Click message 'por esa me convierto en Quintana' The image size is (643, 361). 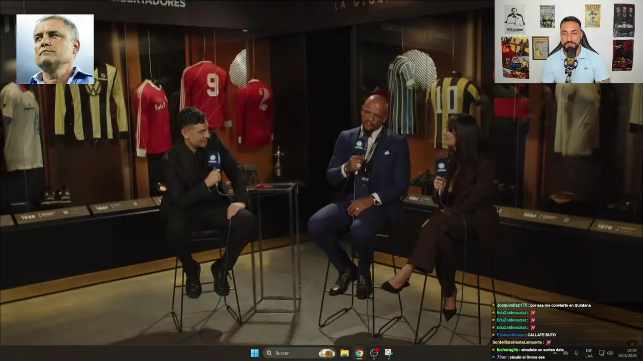click(561, 305)
